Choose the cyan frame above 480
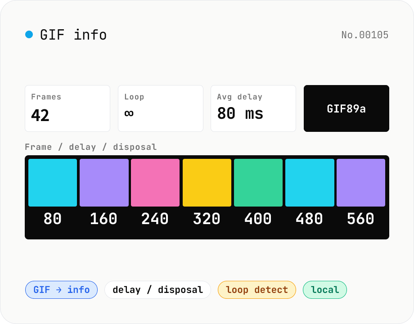The height and width of the screenshot is (324, 414). tap(310, 182)
